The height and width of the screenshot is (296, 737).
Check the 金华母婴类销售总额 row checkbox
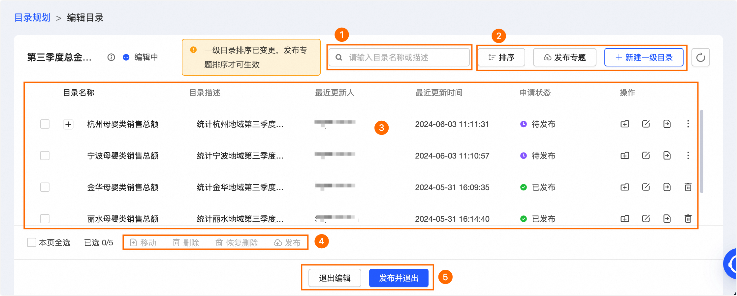coord(45,187)
